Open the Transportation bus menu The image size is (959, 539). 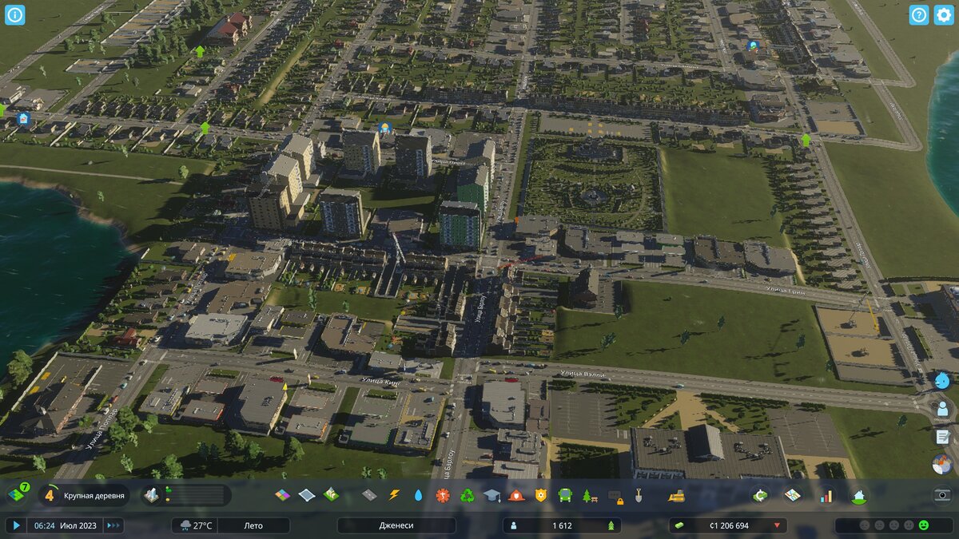point(565,495)
